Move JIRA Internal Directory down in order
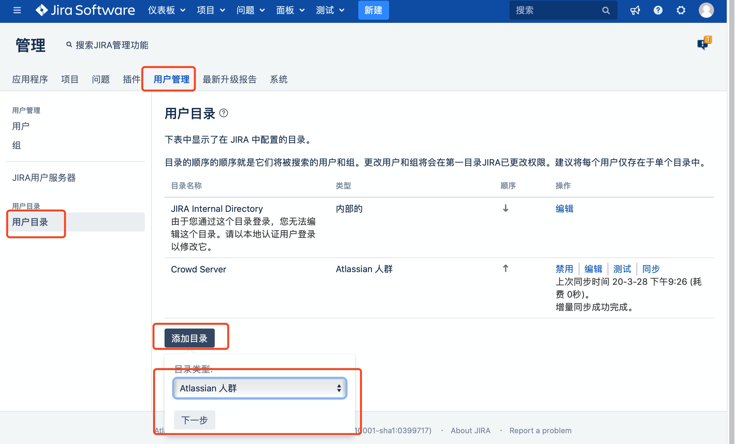Screen dimensions: 735x444 pyautogui.click(x=505, y=209)
